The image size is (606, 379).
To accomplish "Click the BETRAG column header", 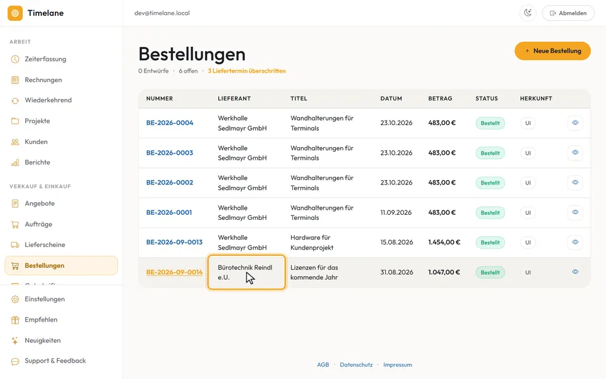I will click(440, 99).
